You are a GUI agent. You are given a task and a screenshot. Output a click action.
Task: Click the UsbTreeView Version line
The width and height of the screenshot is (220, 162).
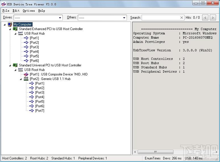(x=173, y=50)
